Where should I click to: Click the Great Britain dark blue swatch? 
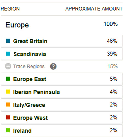8,41
